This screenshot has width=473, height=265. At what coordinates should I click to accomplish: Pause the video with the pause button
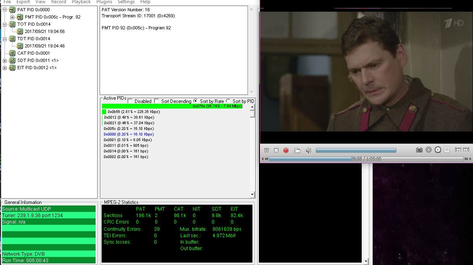coord(267,150)
